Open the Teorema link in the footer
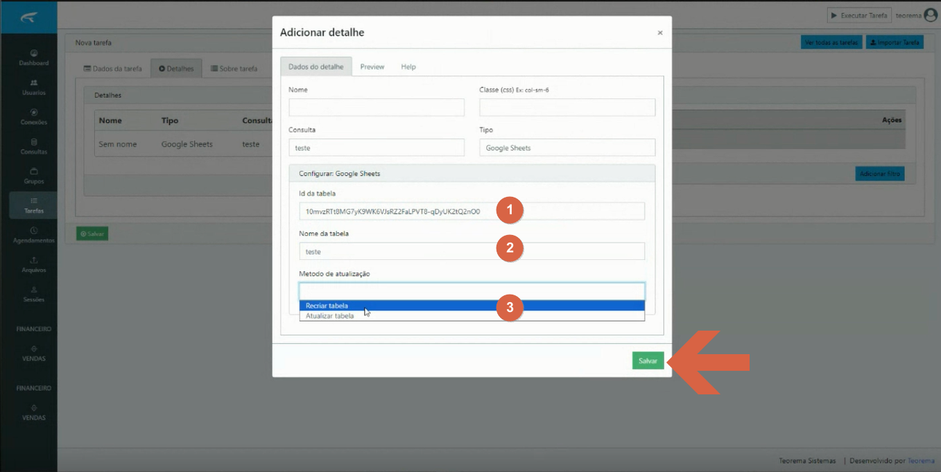 (921, 461)
